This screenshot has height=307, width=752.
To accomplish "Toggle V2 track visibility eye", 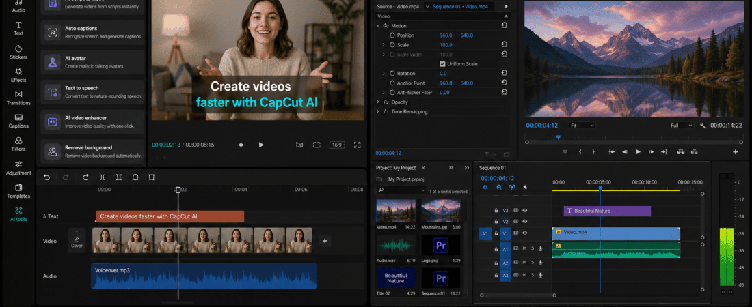I will [x=525, y=221].
